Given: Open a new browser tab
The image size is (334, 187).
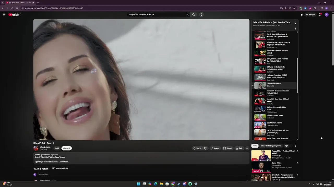Looking at the screenshot, I should pos(38,3).
